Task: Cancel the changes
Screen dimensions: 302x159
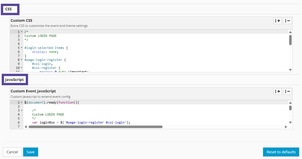Action: pyautogui.click(x=12, y=152)
